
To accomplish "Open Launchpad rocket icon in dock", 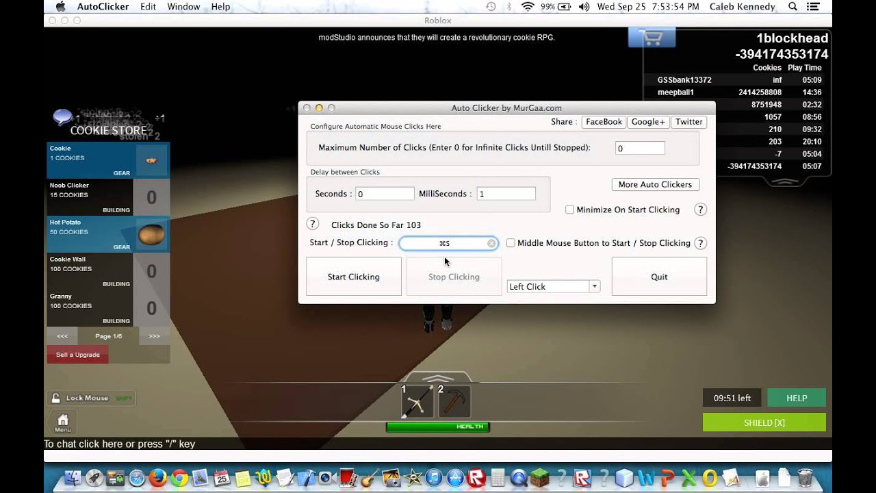I will pos(94,477).
